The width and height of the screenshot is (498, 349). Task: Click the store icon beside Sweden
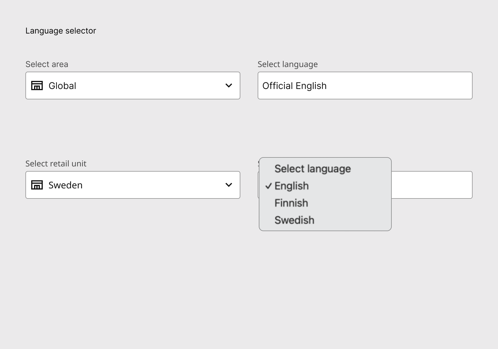(x=37, y=185)
